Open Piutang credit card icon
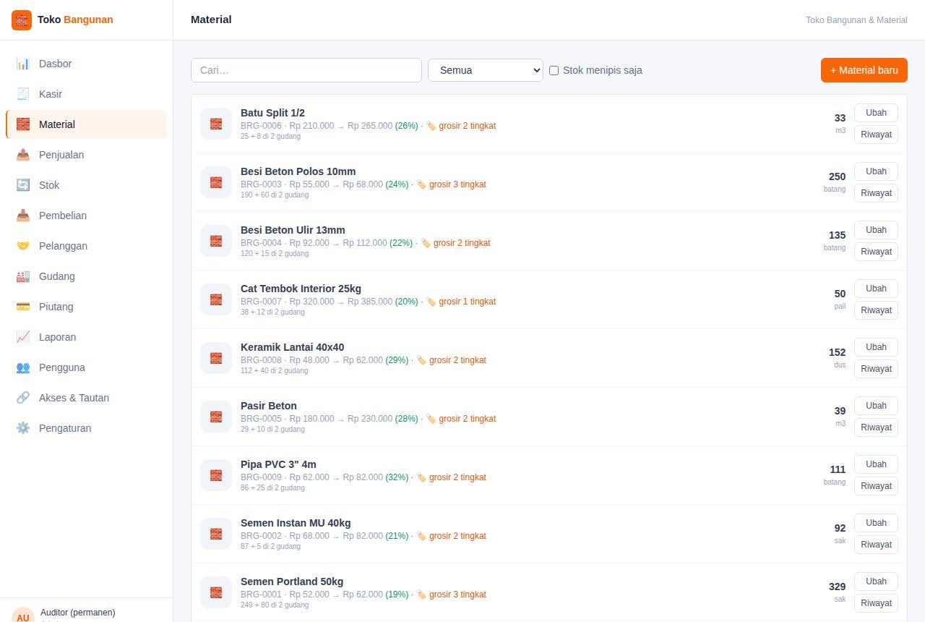The height and width of the screenshot is (622, 925). pyautogui.click(x=23, y=307)
